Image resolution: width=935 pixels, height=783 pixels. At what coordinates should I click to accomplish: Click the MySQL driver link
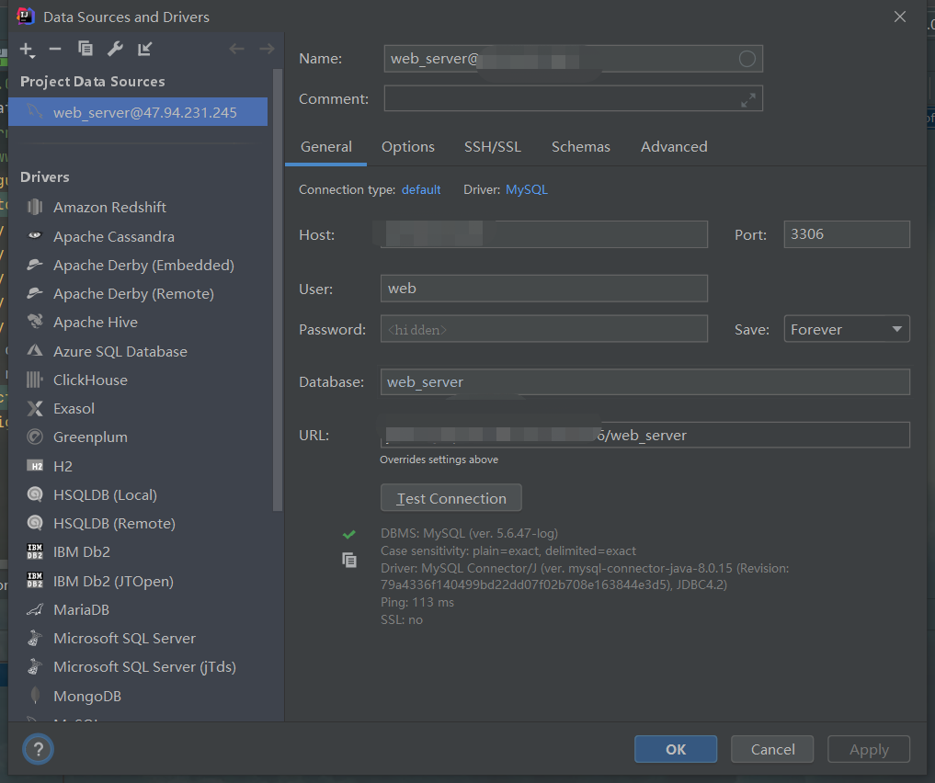click(x=527, y=189)
